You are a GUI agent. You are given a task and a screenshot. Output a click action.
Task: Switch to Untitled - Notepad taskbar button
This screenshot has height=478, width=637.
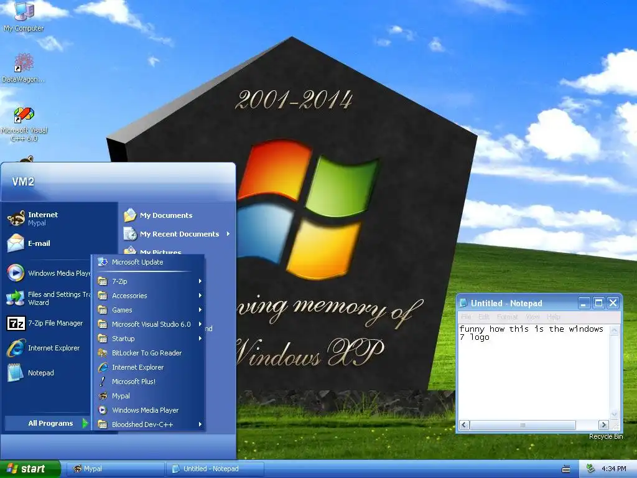click(215, 469)
